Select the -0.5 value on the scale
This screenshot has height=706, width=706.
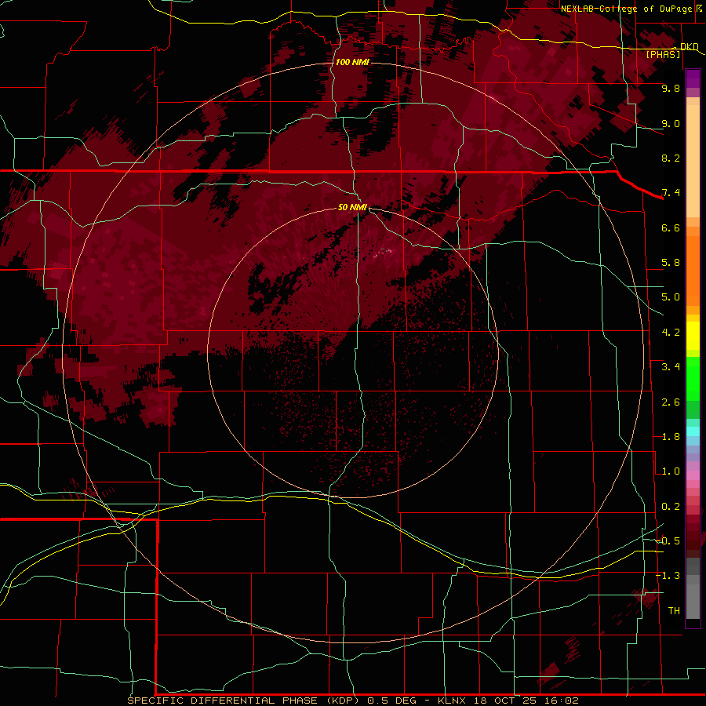(x=668, y=541)
